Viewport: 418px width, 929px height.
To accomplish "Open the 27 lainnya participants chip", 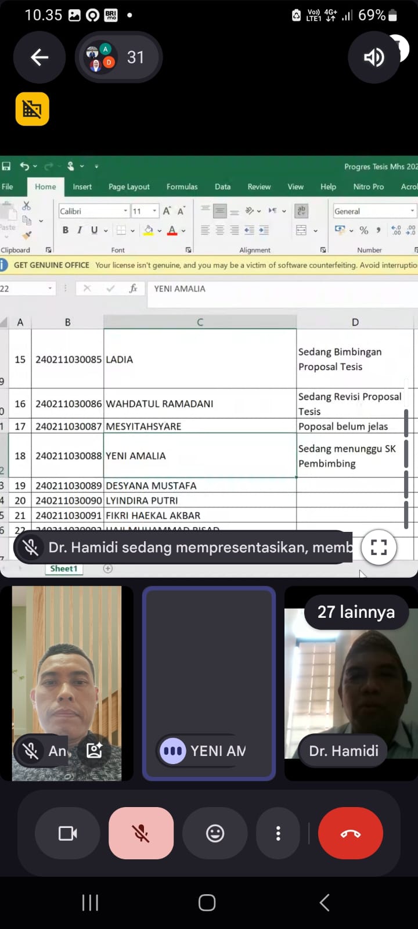I will click(356, 612).
